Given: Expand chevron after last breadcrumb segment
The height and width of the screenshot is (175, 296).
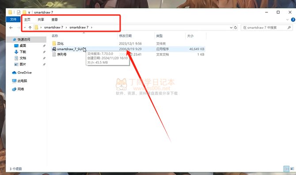Looking at the screenshot, I should (91, 27).
